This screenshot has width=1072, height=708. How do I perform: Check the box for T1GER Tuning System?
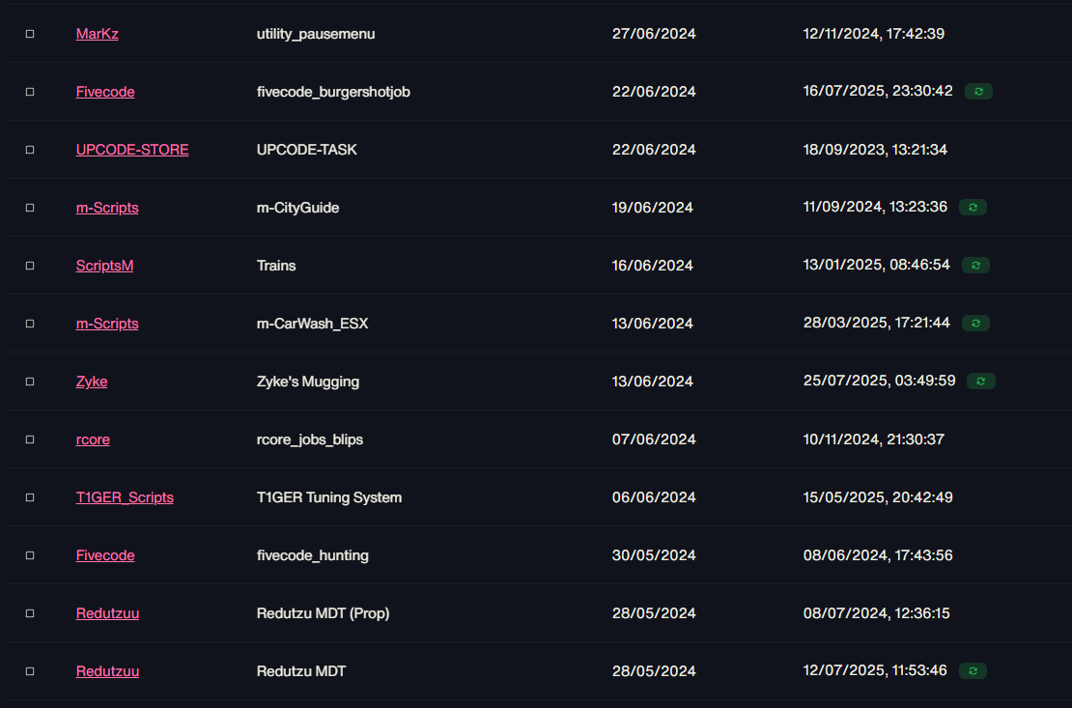(30, 497)
